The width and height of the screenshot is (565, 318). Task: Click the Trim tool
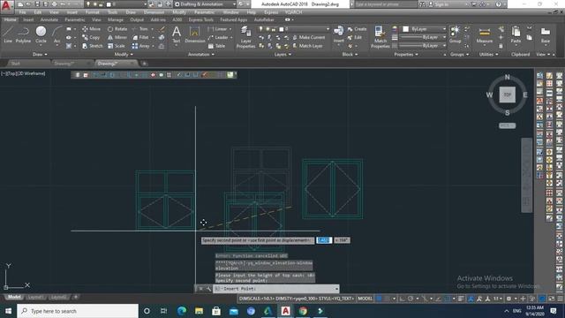[140, 29]
